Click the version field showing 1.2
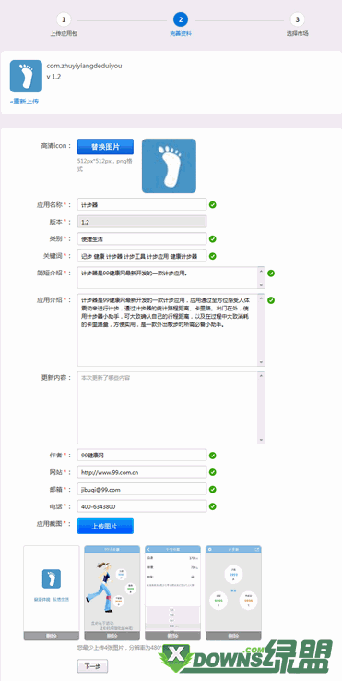342x681 pixels. click(142, 222)
